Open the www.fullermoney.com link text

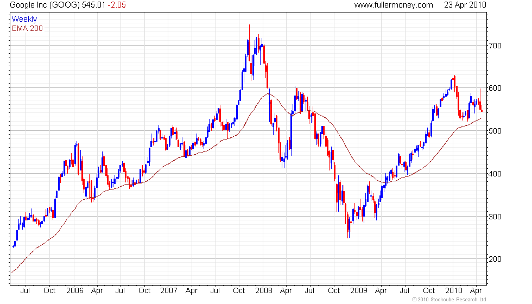click(394, 5)
